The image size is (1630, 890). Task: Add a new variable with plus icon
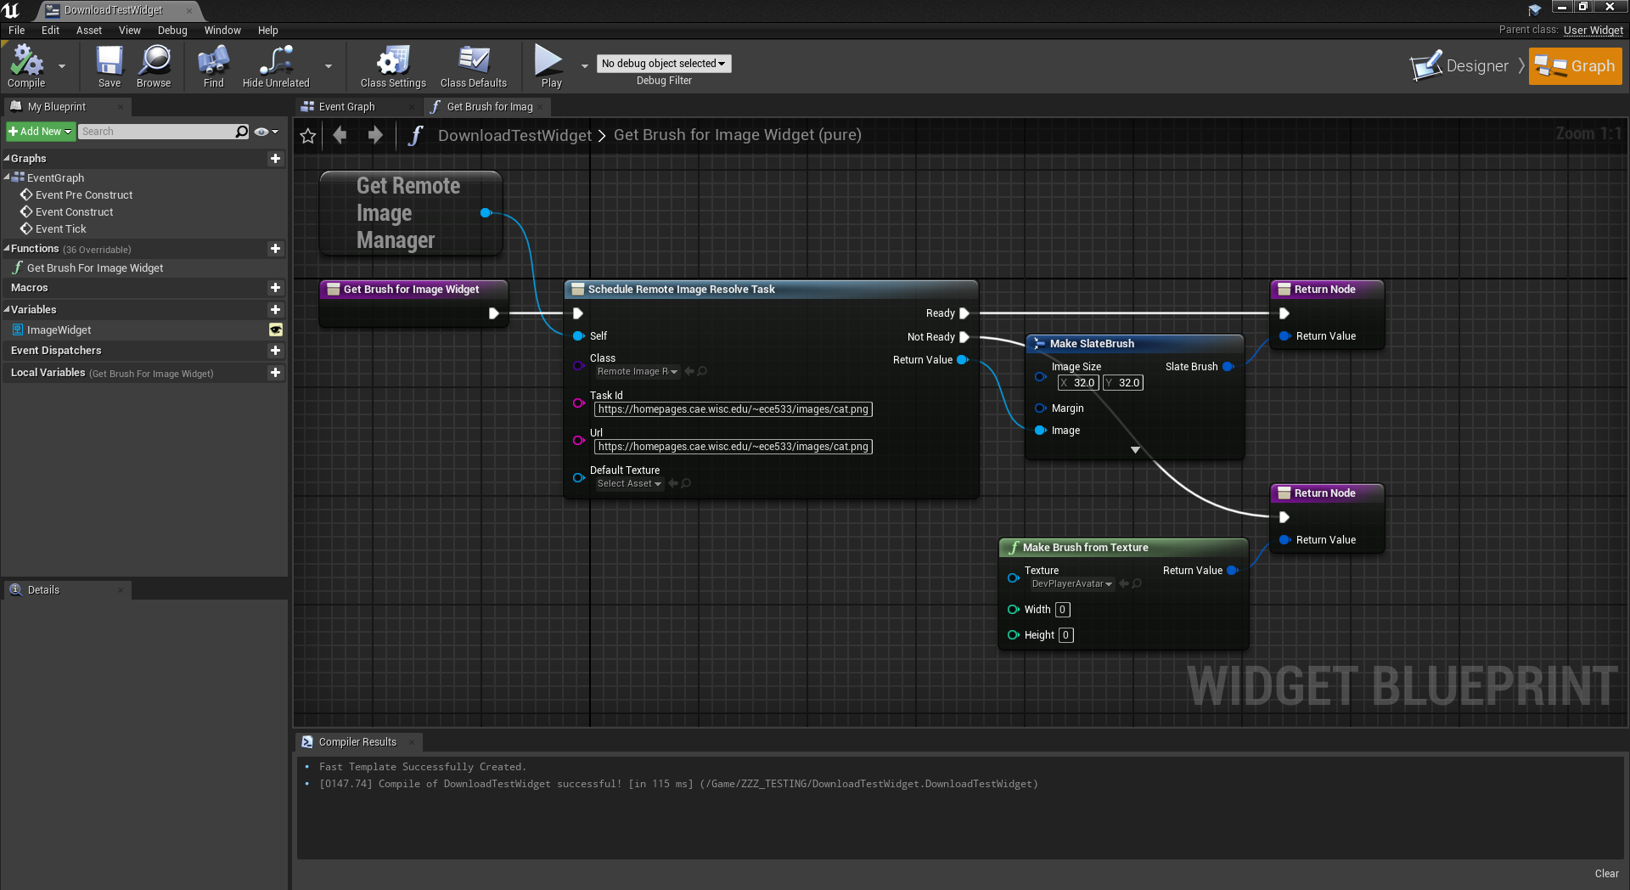(x=275, y=310)
